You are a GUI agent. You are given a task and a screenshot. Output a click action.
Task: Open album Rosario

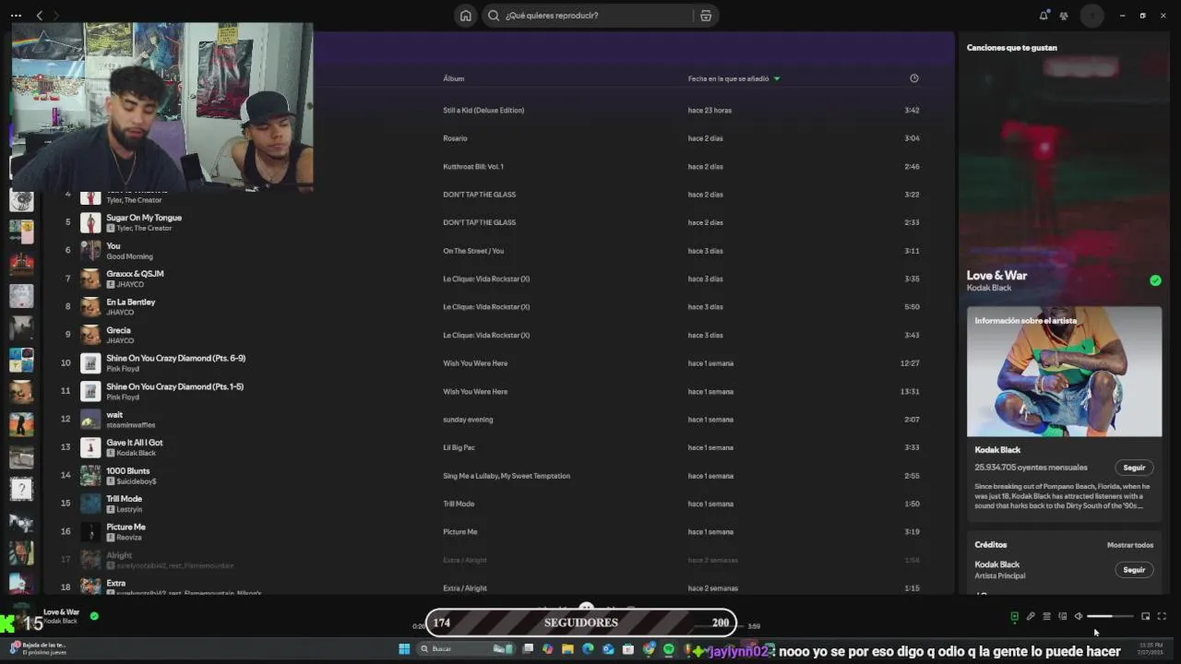tap(455, 138)
